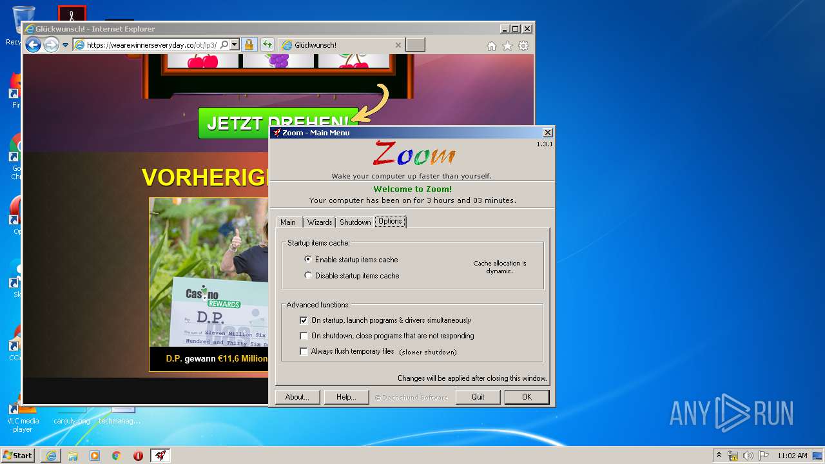Minimize the Internet Explorer window

pyautogui.click(x=505, y=29)
